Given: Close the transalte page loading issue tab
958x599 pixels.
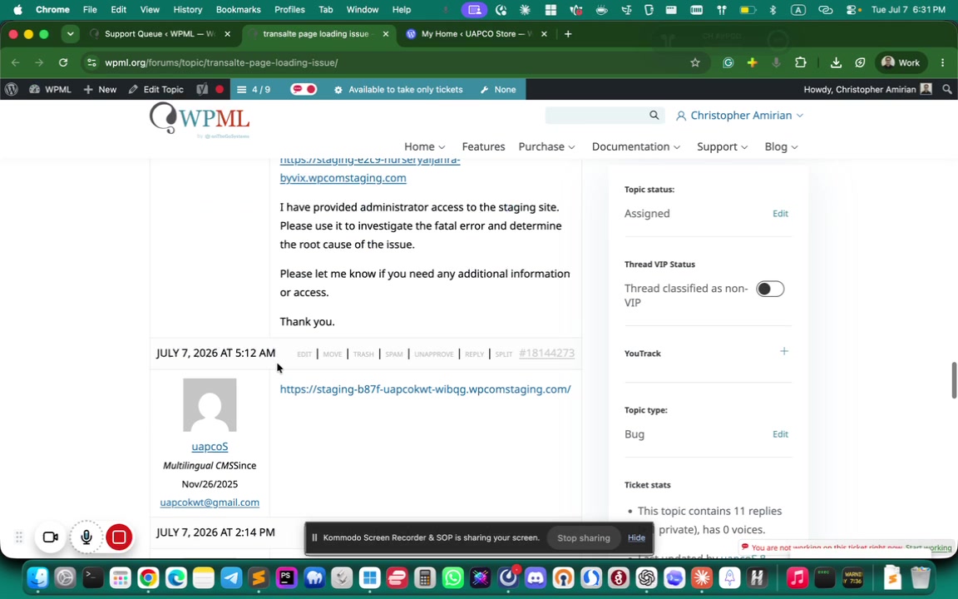Looking at the screenshot, I should [x=386, y=33].
